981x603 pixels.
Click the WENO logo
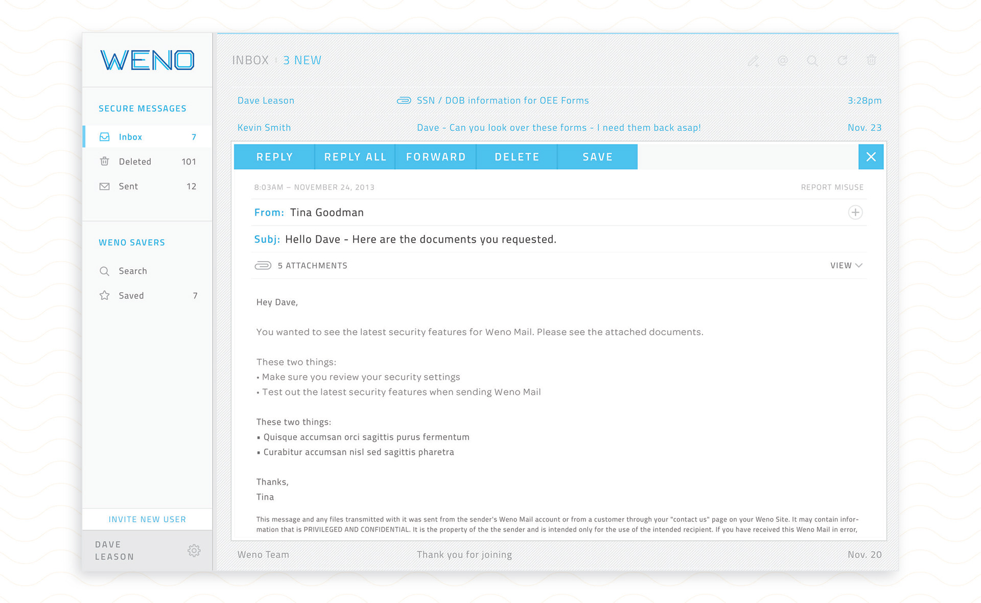(147, 60)
